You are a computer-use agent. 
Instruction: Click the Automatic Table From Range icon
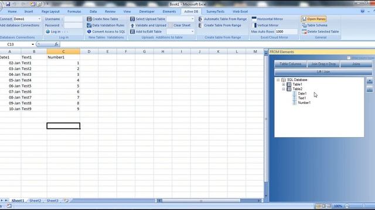(200, 19)
